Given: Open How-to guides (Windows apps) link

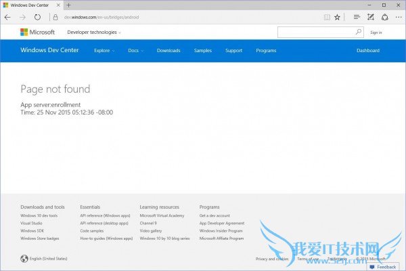Looking at the screenshot, I should coord(106,238).
